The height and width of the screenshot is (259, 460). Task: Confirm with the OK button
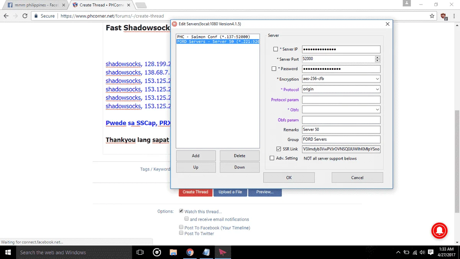pos(289,178)
